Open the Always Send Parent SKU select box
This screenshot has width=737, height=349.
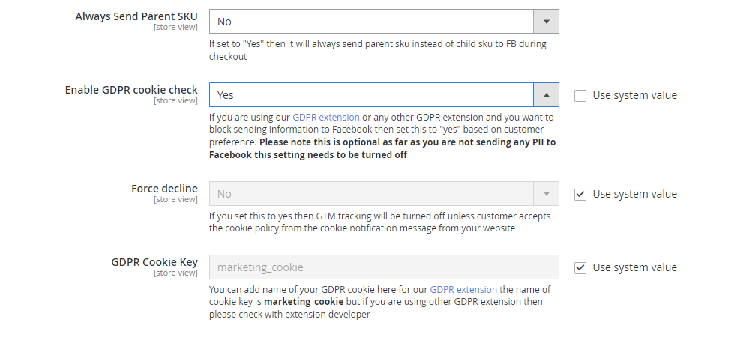pyautogui.click(x=371, y=22)
